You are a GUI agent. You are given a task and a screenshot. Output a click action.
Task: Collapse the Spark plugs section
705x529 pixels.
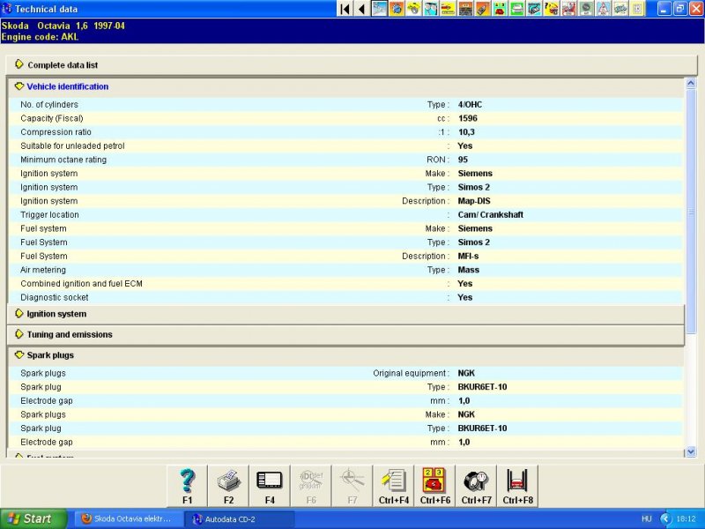tap(345, 355)
